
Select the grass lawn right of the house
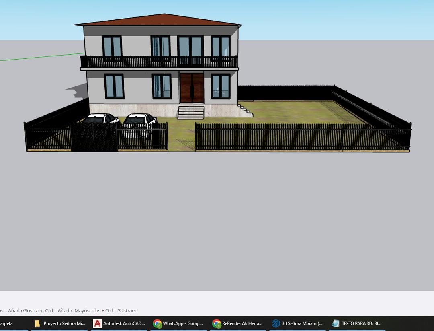pos(297,111)
